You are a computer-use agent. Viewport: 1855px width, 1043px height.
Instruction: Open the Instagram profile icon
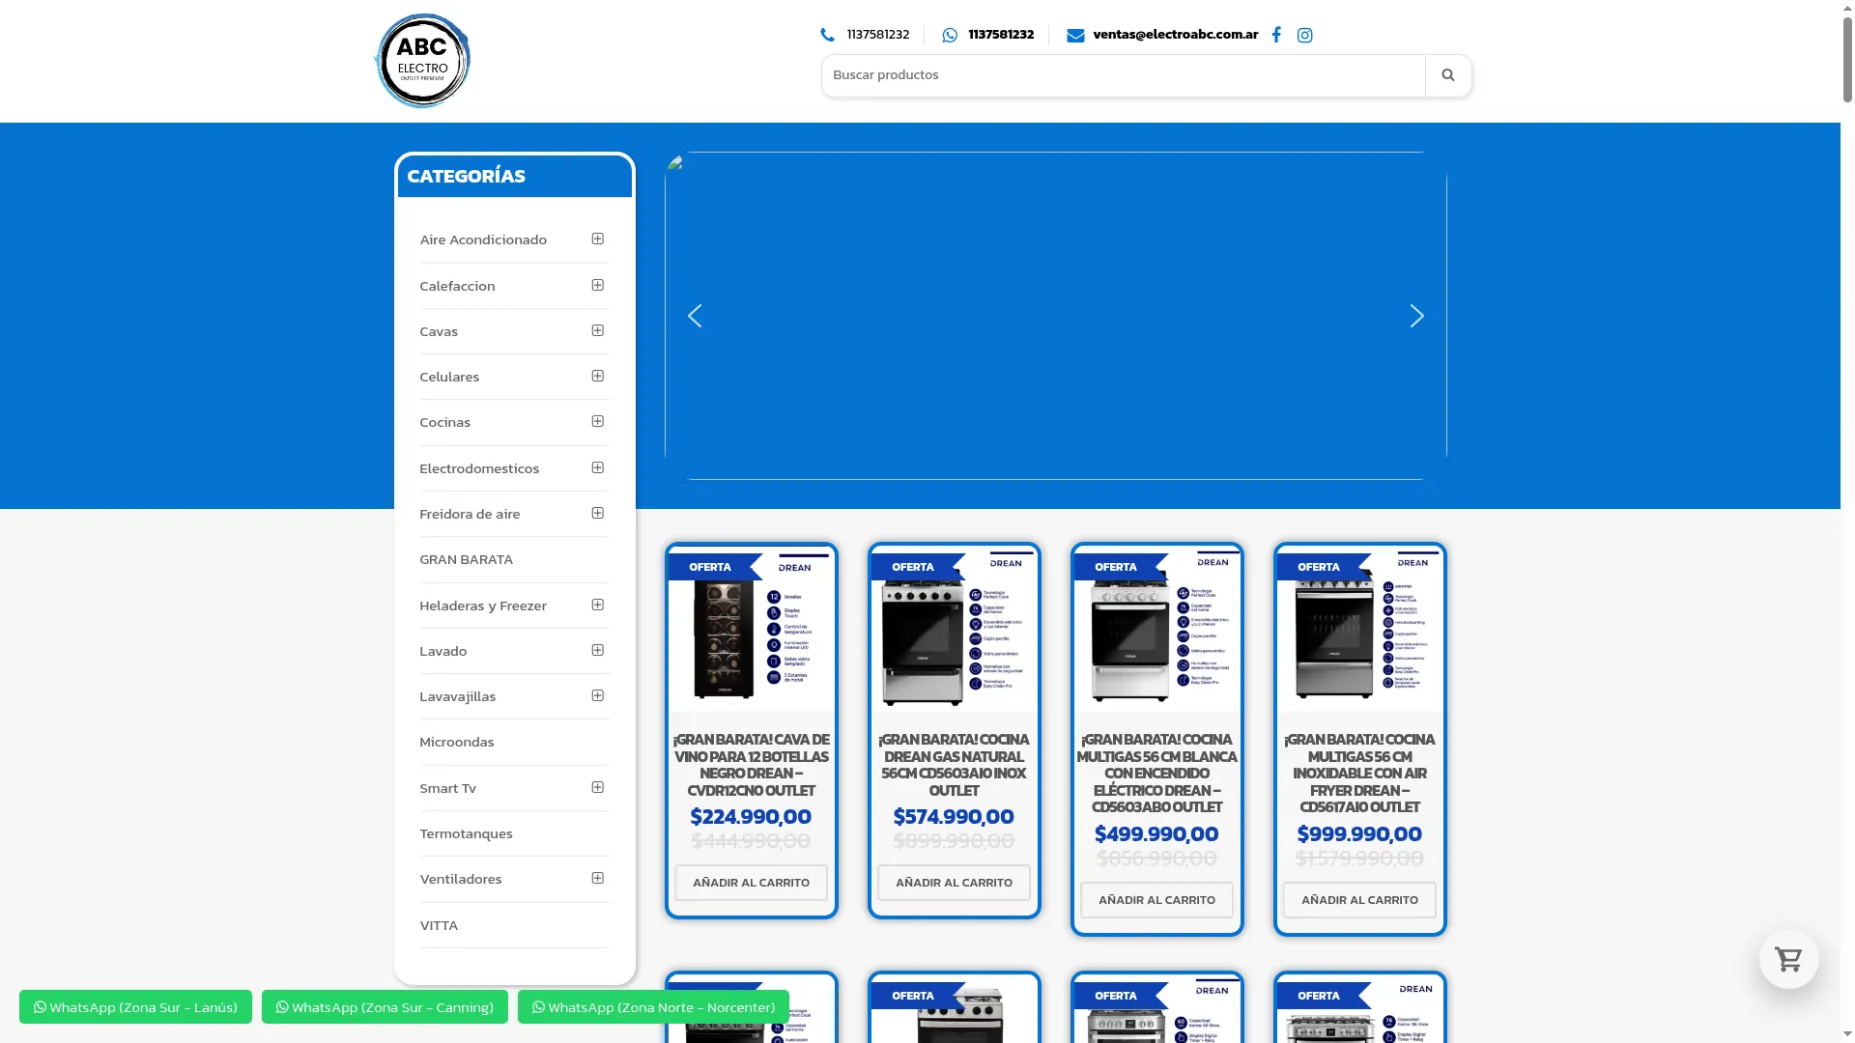click(x=1305, y=35)
